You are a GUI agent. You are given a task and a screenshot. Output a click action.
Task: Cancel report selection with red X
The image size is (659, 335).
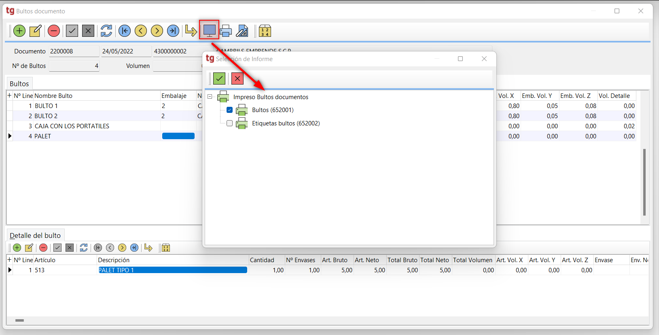(237, 78)
